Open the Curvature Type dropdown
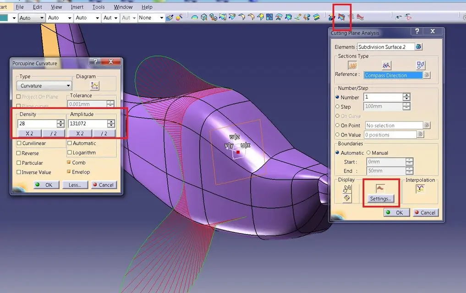The image size is (466, 293). 44,86
